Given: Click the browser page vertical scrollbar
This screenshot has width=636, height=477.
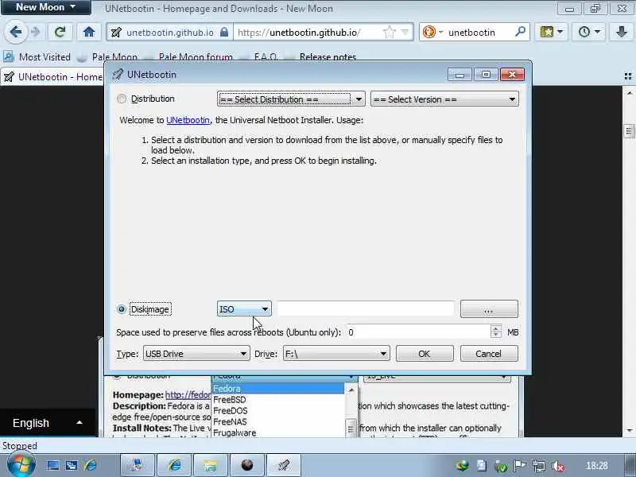Looking at the screenshot, I should coord(629,260).
